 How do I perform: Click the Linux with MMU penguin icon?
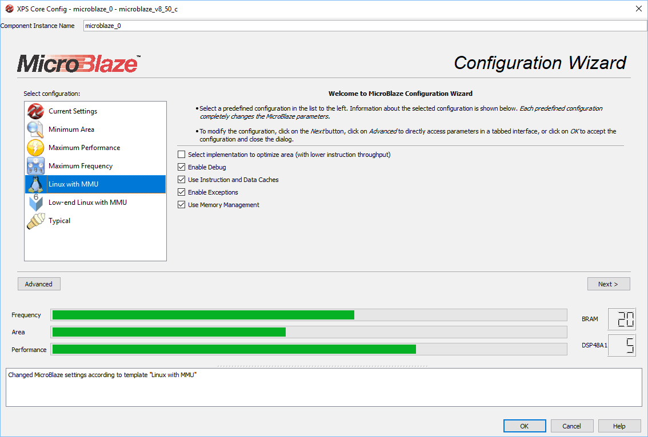[35, 184]
